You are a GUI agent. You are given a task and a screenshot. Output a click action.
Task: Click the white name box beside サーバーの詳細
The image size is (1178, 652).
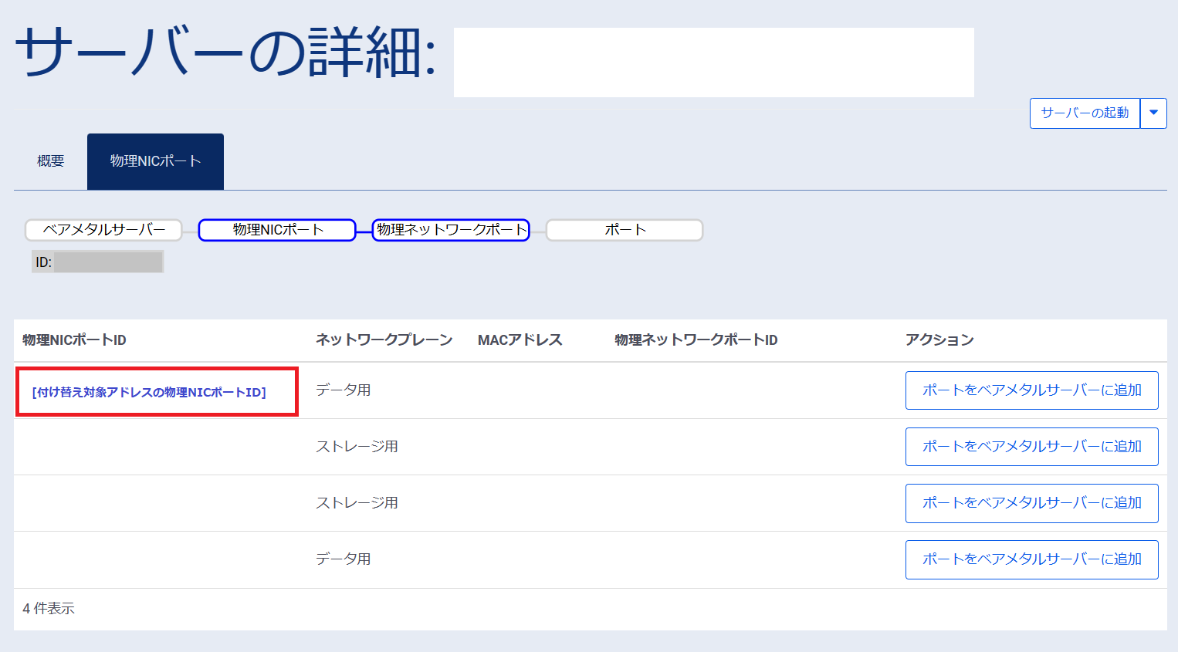point(713,62)
